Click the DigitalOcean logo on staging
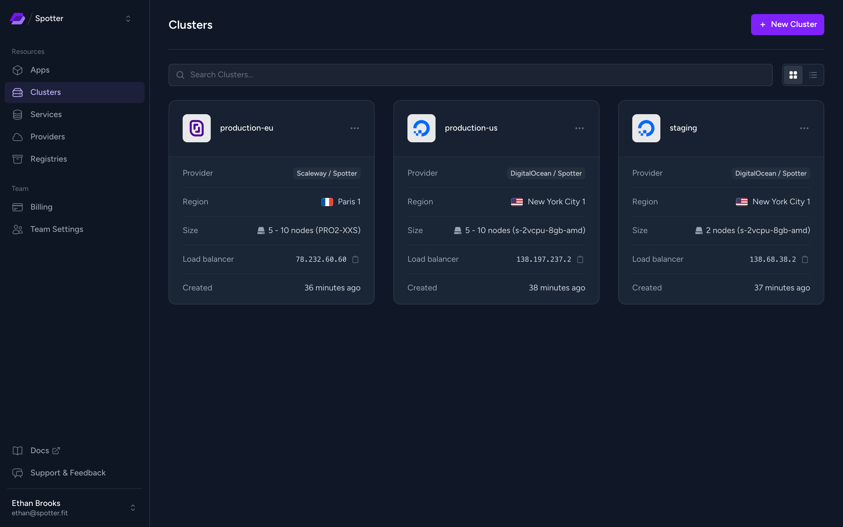 [x=646, y=128]
